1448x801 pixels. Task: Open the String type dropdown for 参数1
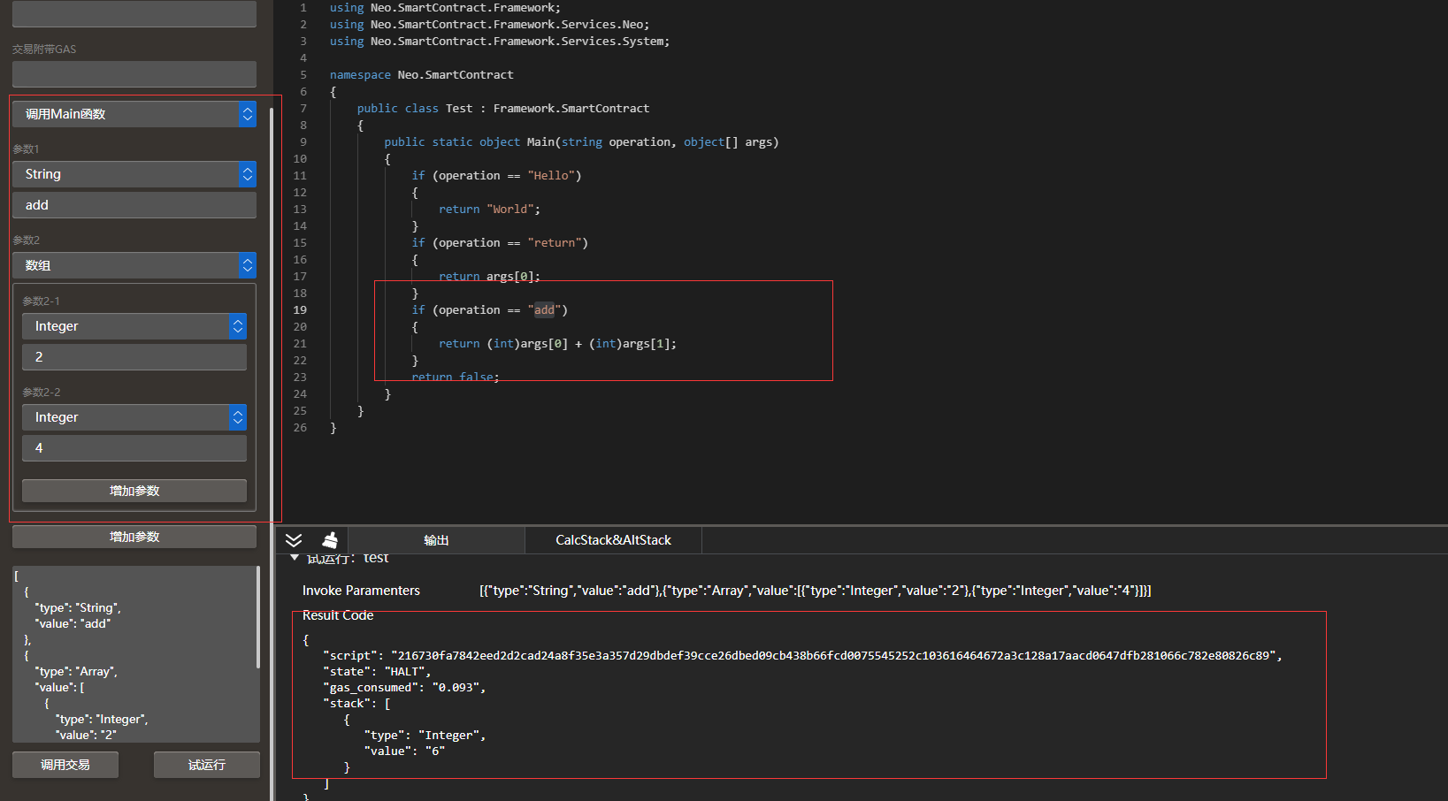[x=134, y=174]
